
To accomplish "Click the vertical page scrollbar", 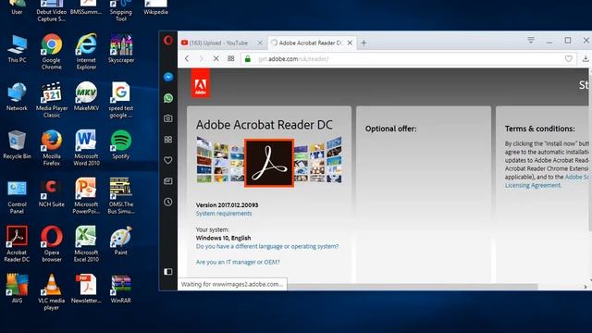I will click(x=590, y=150).
